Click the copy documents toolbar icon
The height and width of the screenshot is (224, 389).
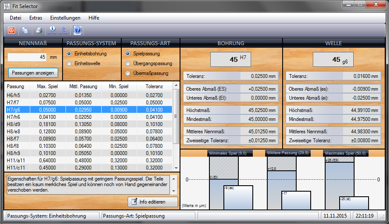tap(25, 30)
